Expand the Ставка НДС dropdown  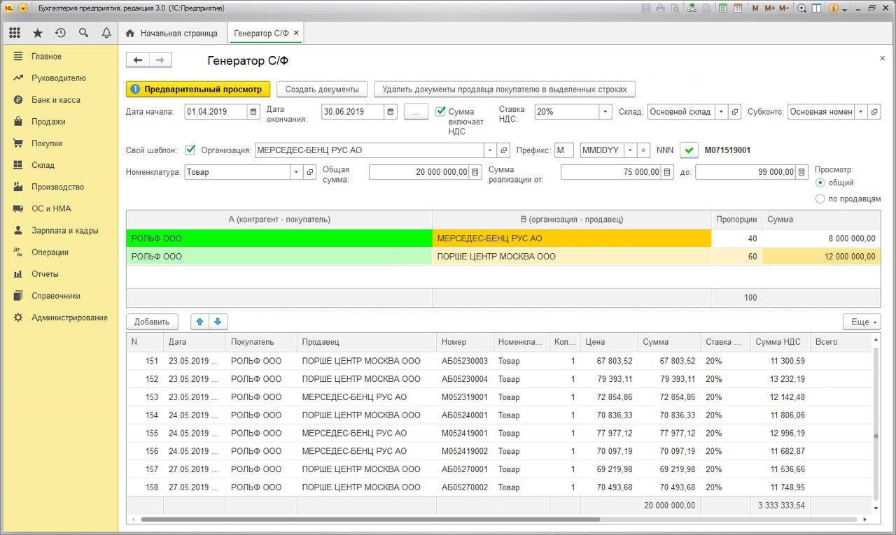(605, 112)
